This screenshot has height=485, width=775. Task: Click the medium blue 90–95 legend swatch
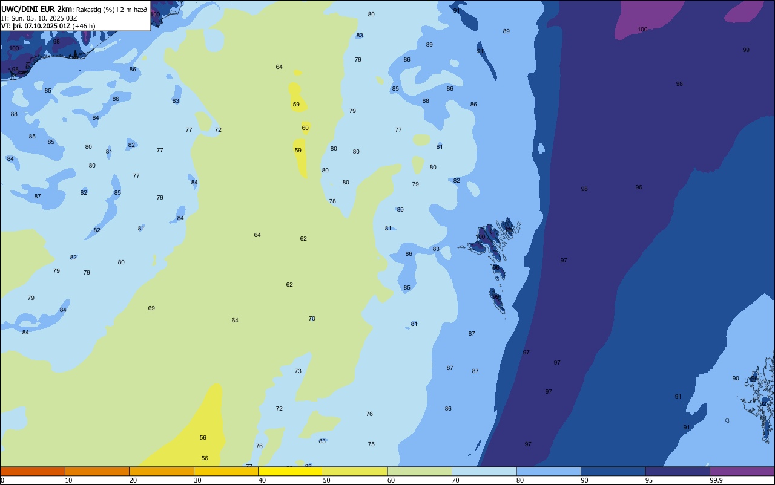[x=613, y=471]
